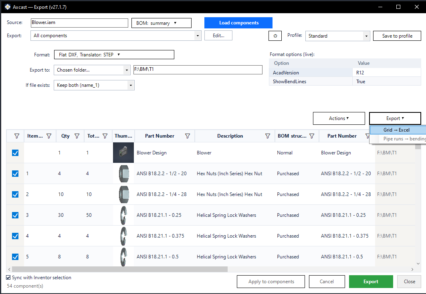This screenshot has width=426, height=294.
Task: Open the Actions dropdown button
Action: pyautogui.click(x=339, y=118)
